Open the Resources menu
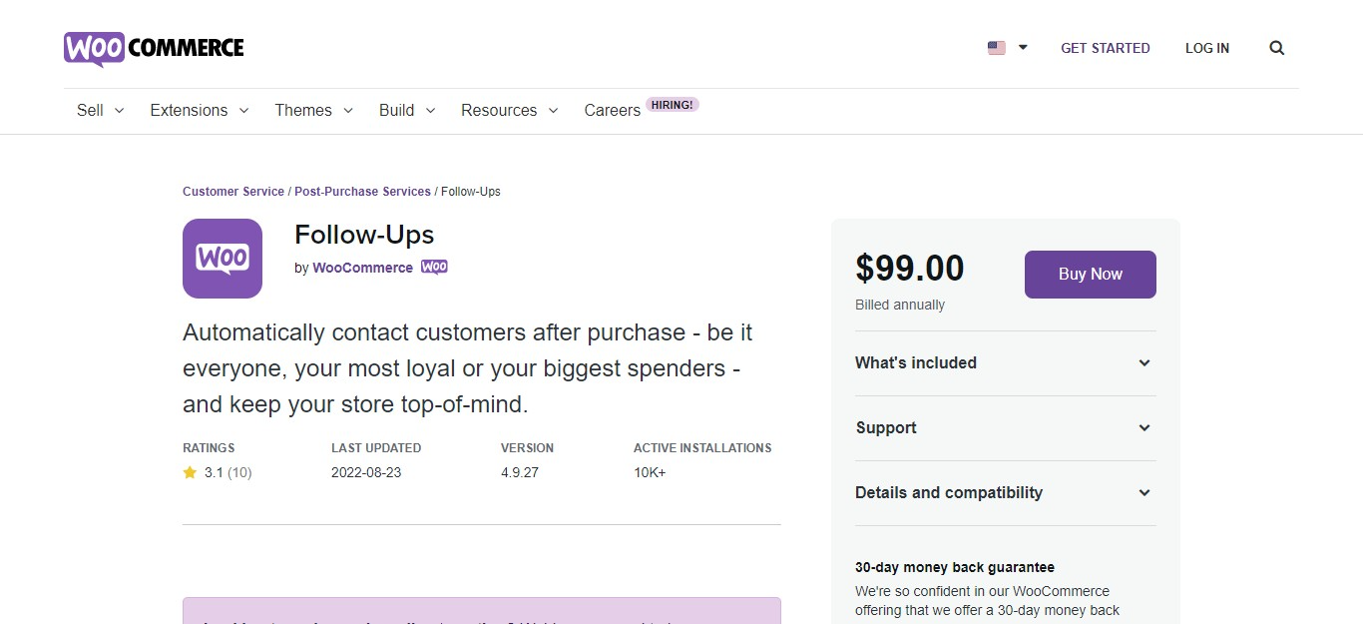The image size is (1363, 624). click(x=509, y=111)
